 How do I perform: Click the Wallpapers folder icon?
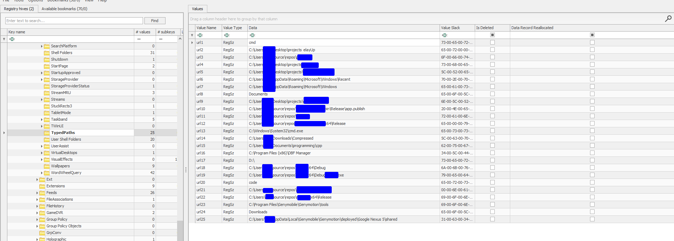point(47,166)
